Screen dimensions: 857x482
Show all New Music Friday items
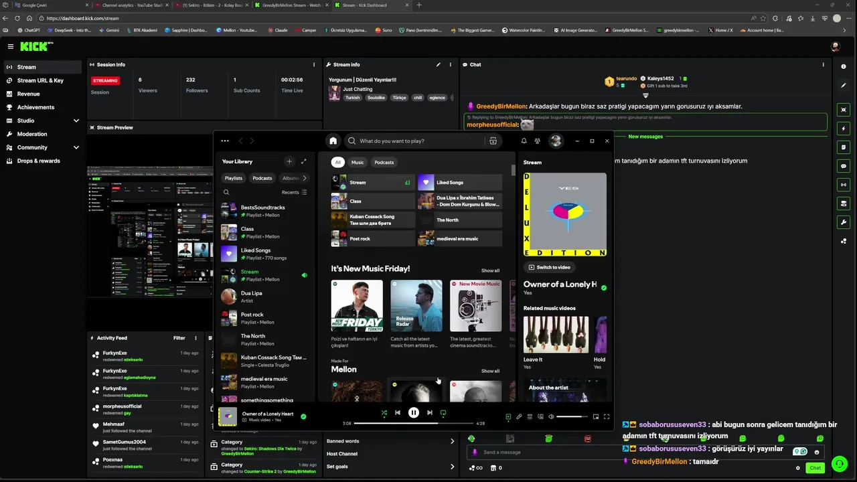pos(490,270)
